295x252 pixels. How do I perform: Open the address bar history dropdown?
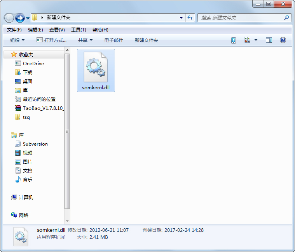(x=181, y=18)
